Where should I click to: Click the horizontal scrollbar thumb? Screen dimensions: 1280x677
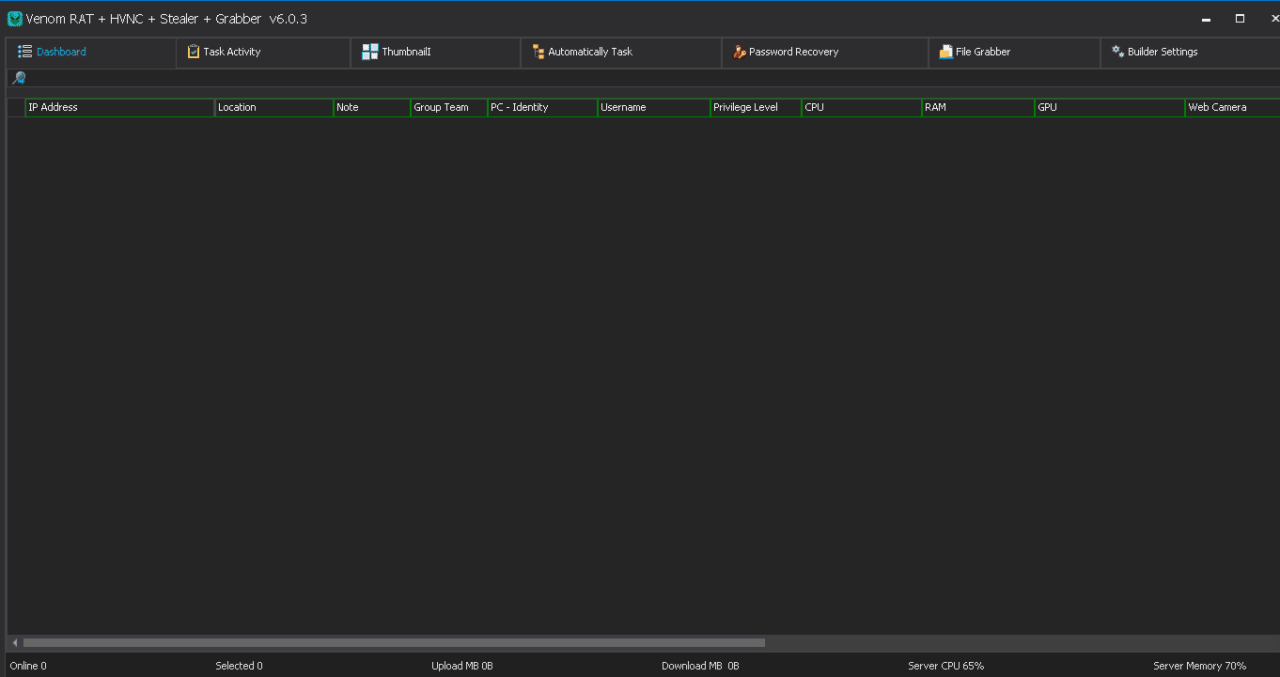(x=394, y=643)
